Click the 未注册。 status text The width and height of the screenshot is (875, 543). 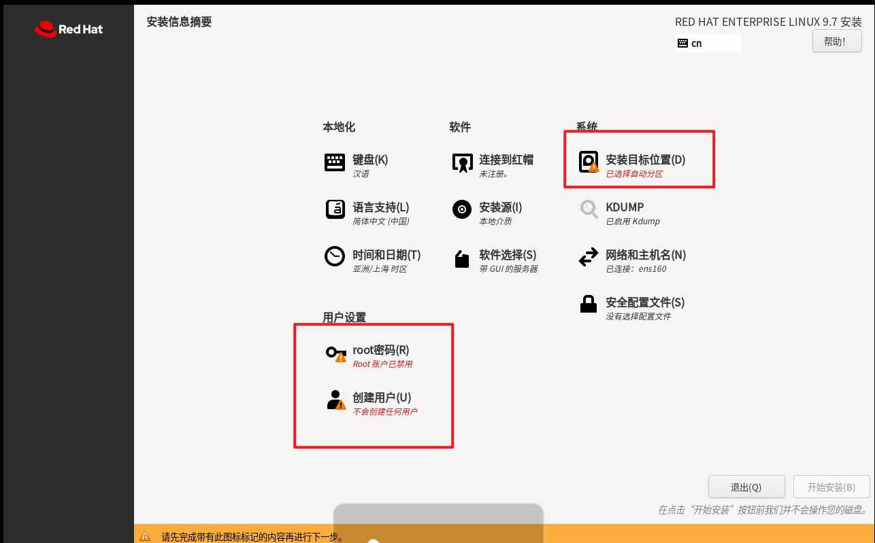[x=494, y=174]
